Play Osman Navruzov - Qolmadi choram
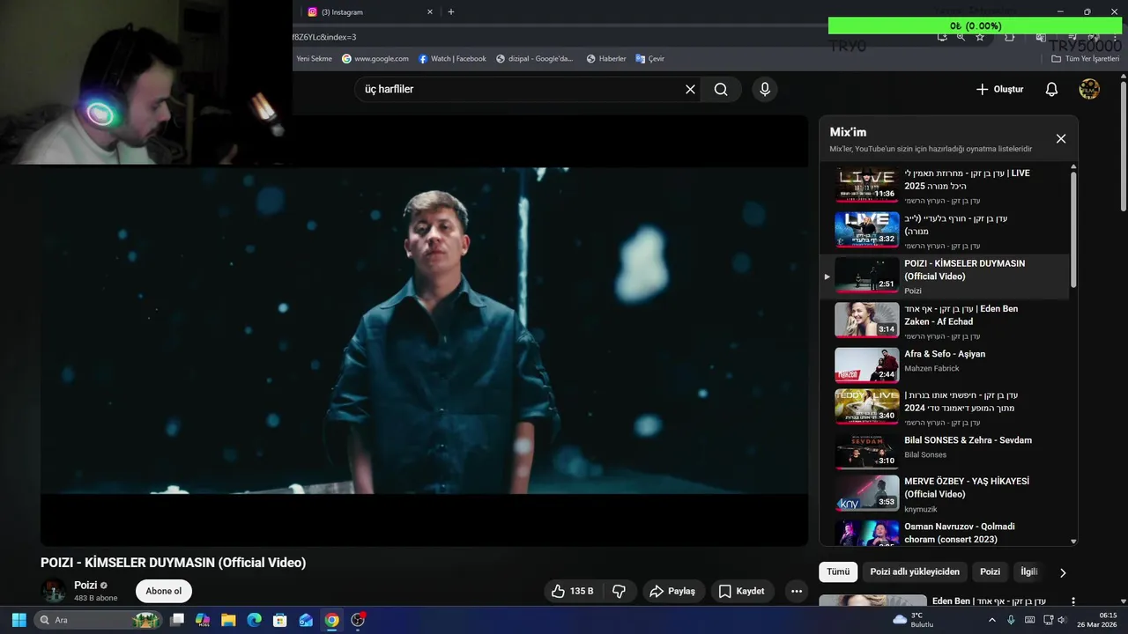 point(944,533)
